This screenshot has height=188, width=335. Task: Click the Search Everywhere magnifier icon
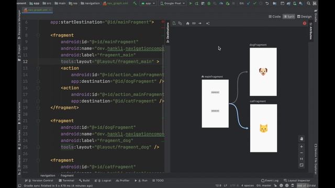(308, 3)
